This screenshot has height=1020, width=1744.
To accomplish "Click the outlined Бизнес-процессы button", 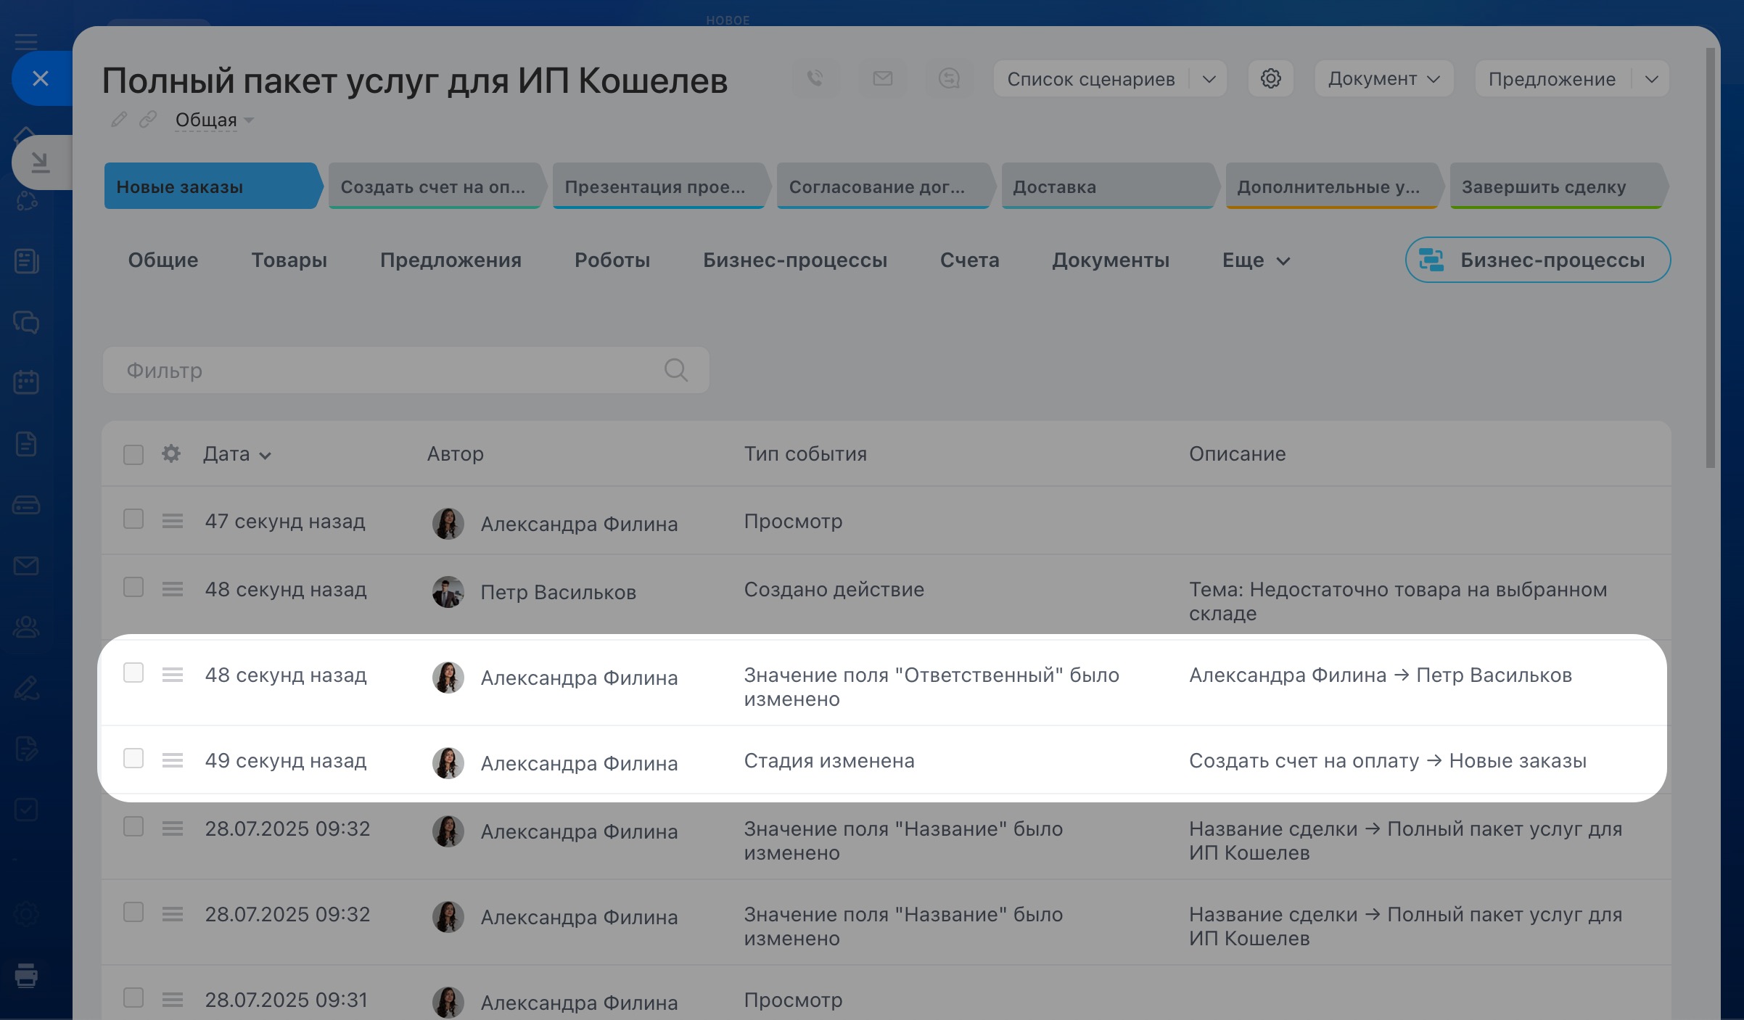I will [x=1538, y=260].
